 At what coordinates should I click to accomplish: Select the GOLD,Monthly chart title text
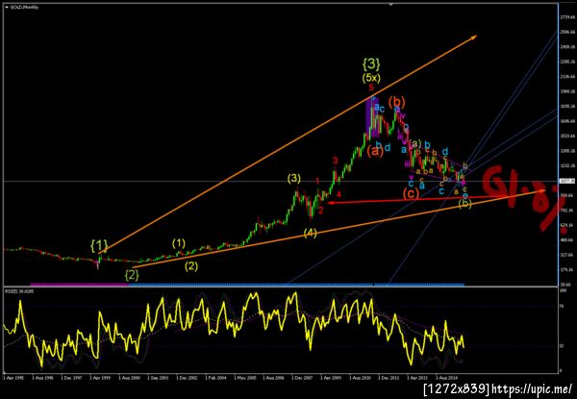[x=24, y=7]
